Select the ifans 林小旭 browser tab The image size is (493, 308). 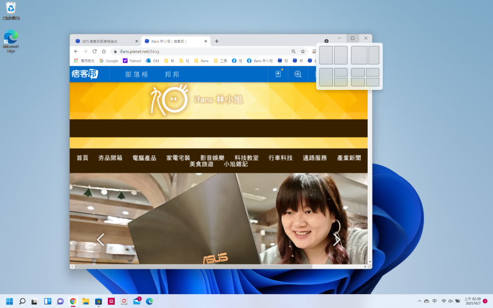[175, 41]
